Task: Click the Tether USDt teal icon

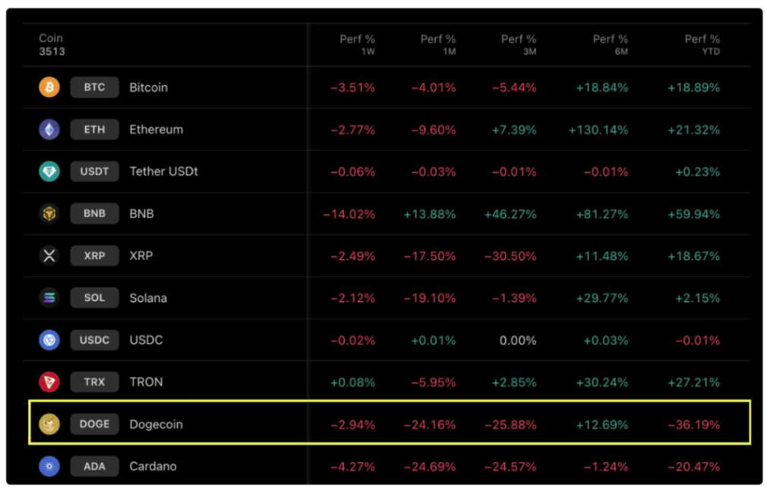Action: point(49,171)
